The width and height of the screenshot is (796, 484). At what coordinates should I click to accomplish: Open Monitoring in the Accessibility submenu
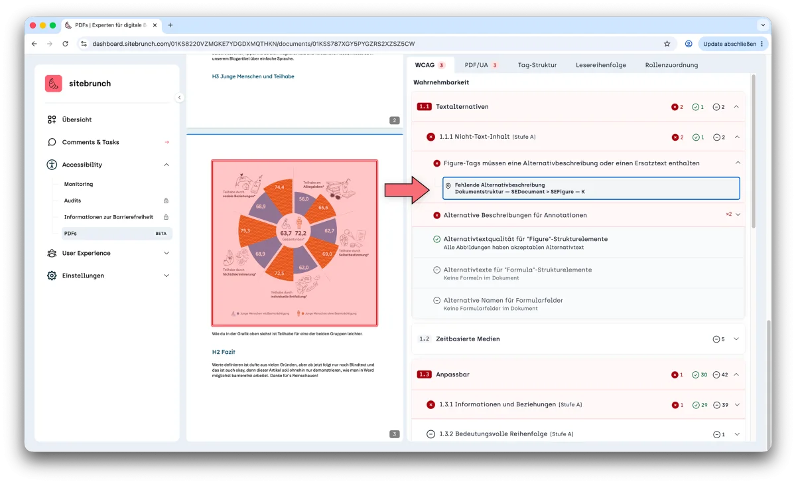[78, 184]
